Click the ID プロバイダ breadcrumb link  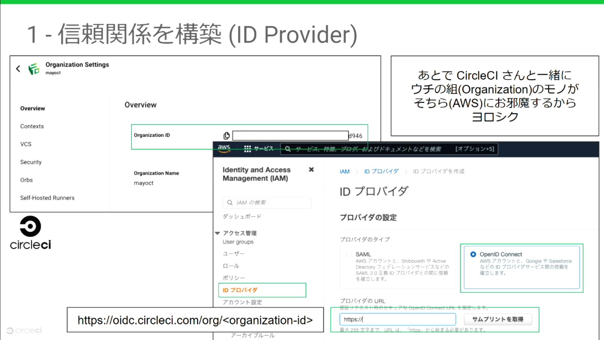click(x=381, y=171)
